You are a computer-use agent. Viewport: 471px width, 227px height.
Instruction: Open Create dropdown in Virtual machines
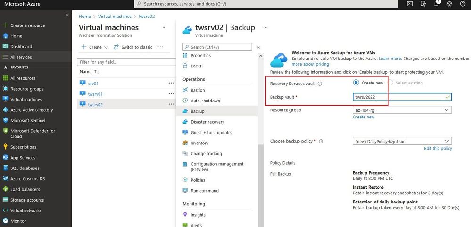(x=95, y=47)
